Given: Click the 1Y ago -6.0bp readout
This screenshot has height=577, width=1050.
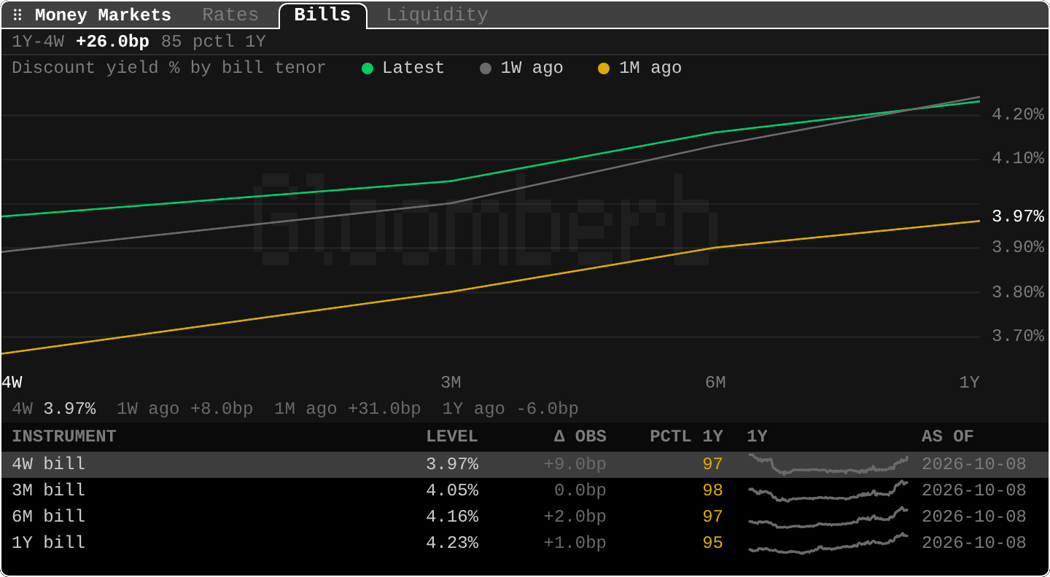Looking at the screenshot, I should pos(510,409).
